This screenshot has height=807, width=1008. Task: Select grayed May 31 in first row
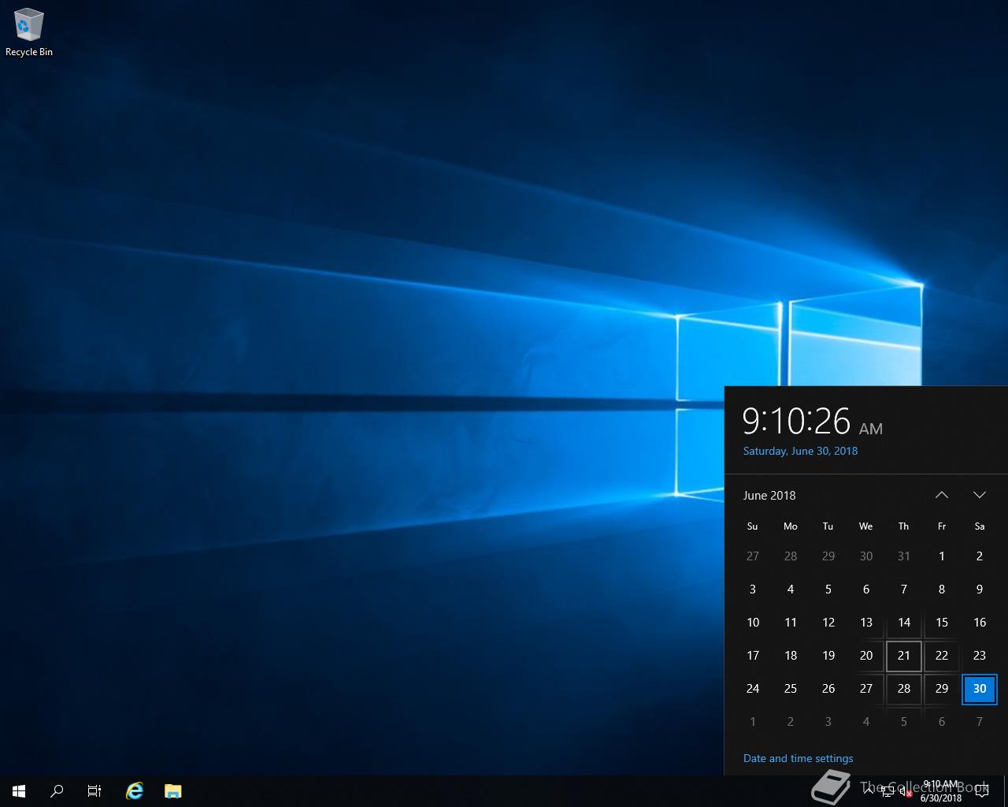click(904, 556)
